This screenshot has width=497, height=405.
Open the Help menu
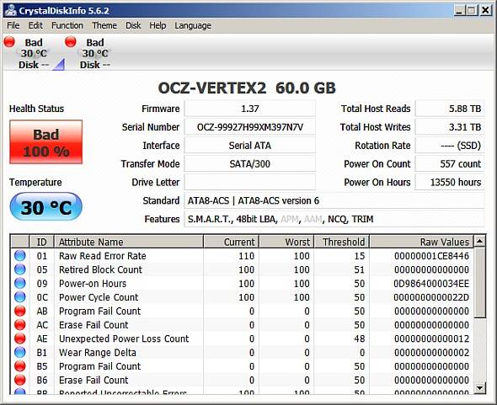tap(158, 25)
